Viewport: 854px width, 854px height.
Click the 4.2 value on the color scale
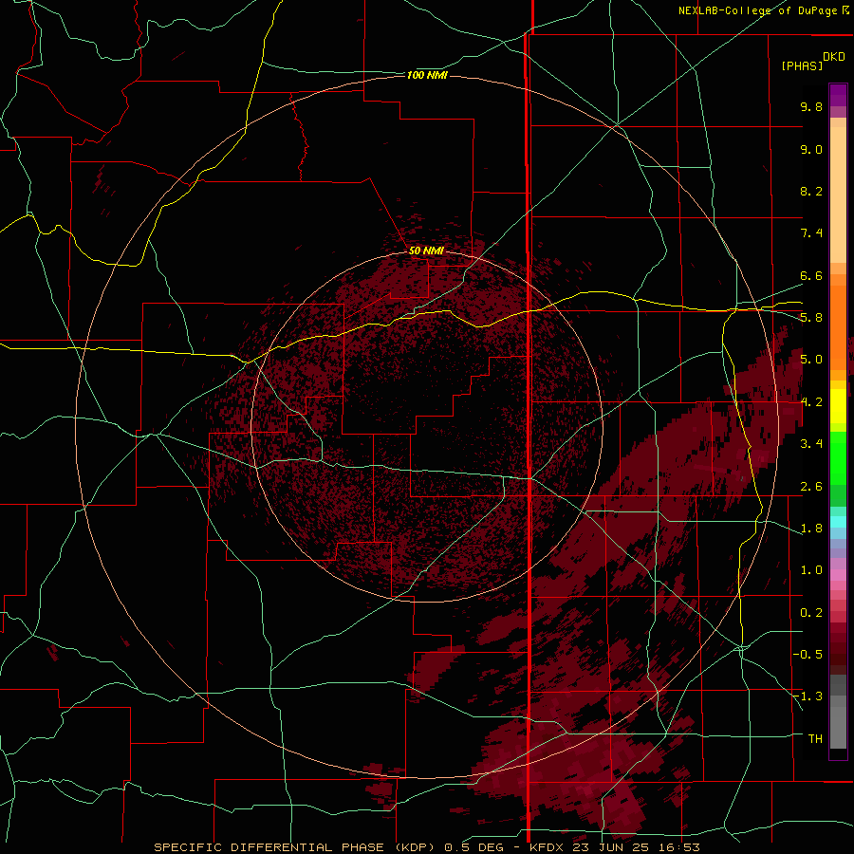tap(811, 402)
